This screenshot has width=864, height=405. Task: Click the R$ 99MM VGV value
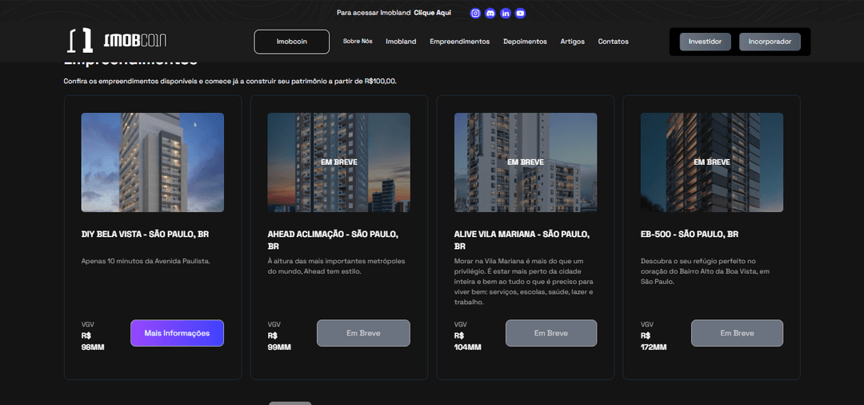tap(279, 342)
